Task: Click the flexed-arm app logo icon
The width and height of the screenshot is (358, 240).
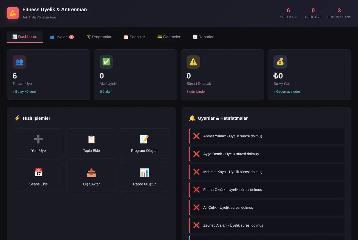Action: pos(13,13)
